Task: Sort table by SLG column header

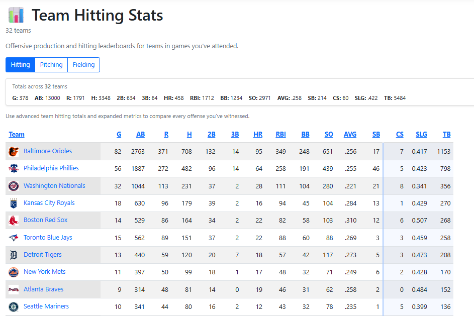Action: [x=421, y=135]
